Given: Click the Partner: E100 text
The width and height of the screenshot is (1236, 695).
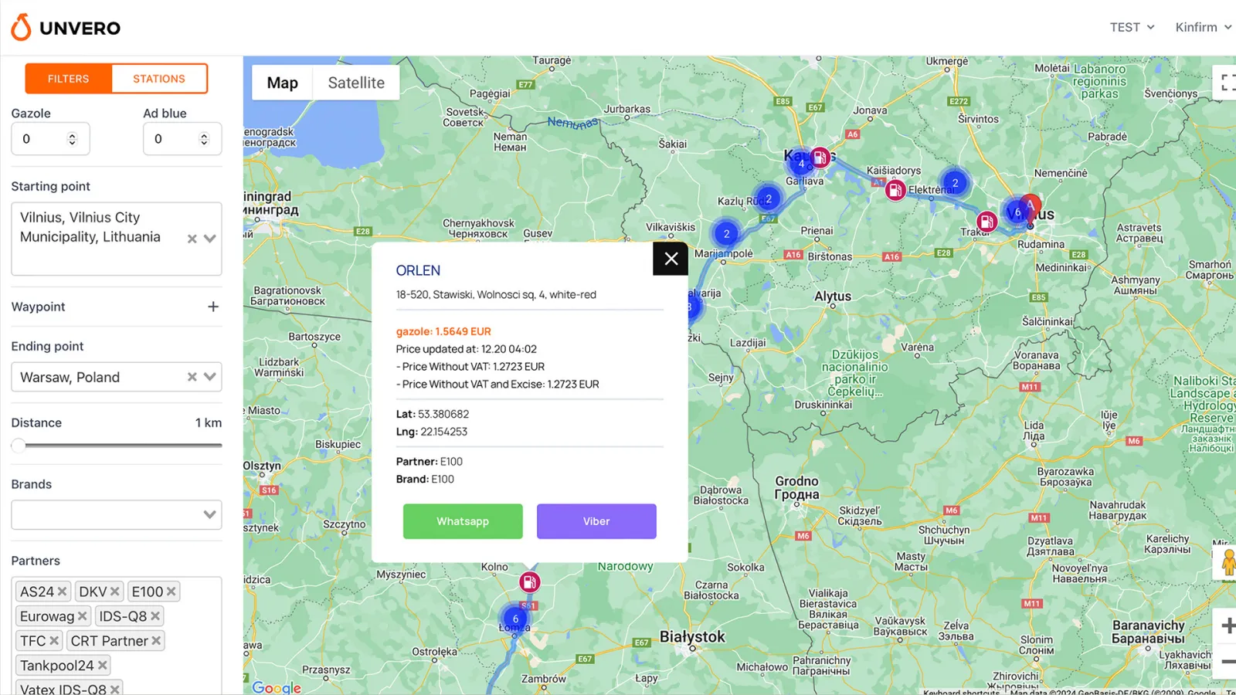Looking at the screenshot, I should pyautogui.click(x=430, y=462).
